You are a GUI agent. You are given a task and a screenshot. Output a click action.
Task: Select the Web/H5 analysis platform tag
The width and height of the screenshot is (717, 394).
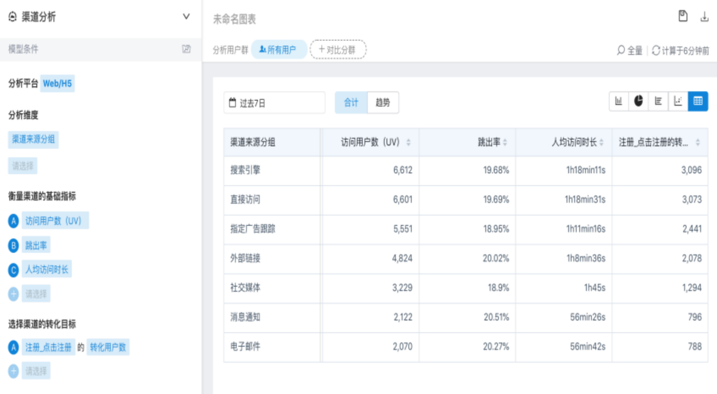(57, 83)
